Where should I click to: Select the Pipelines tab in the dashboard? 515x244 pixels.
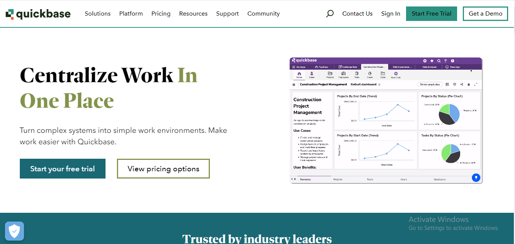tap(321, 67)
